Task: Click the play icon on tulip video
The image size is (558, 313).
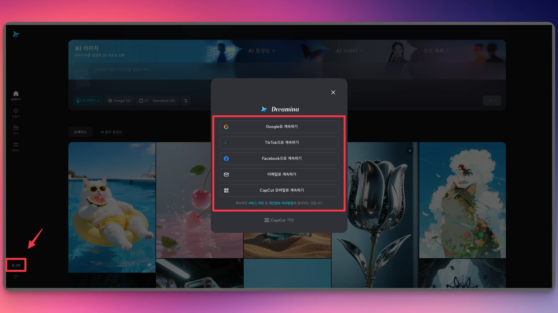Action: 410,151
